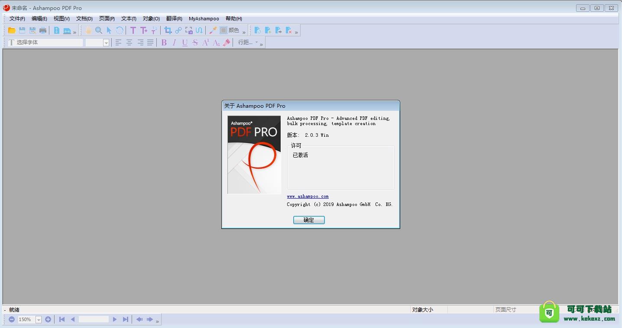Click the 确定 button in the dialog
The width and height of the screenshot is (622, 328).
click(x=308, y=220)
